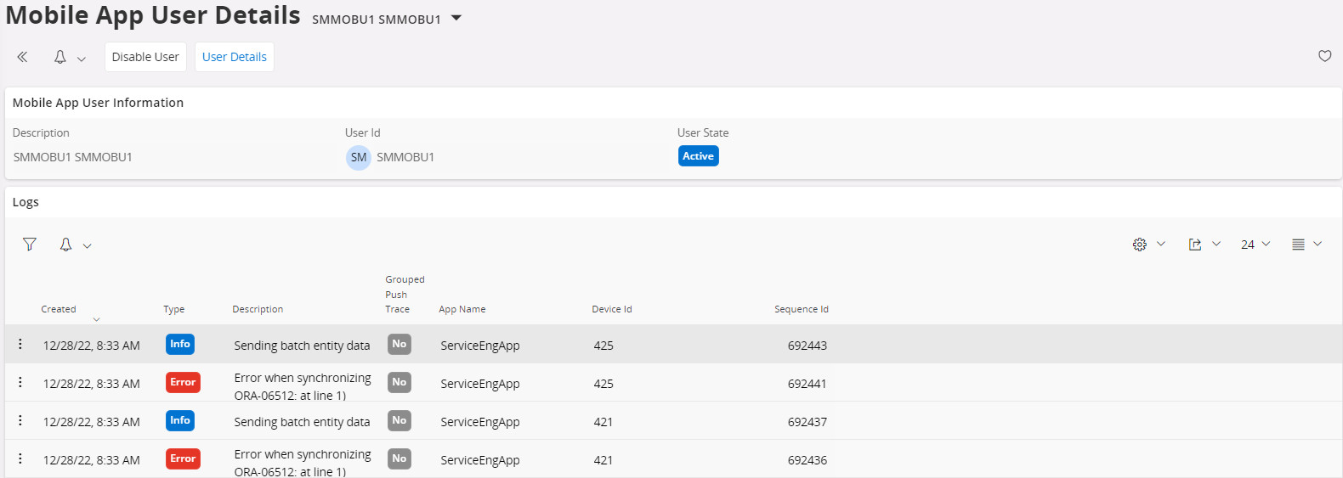This screenshot has height=478, width=1343.
Task: Open the Logs filter funnel icon
Action: 30,245
